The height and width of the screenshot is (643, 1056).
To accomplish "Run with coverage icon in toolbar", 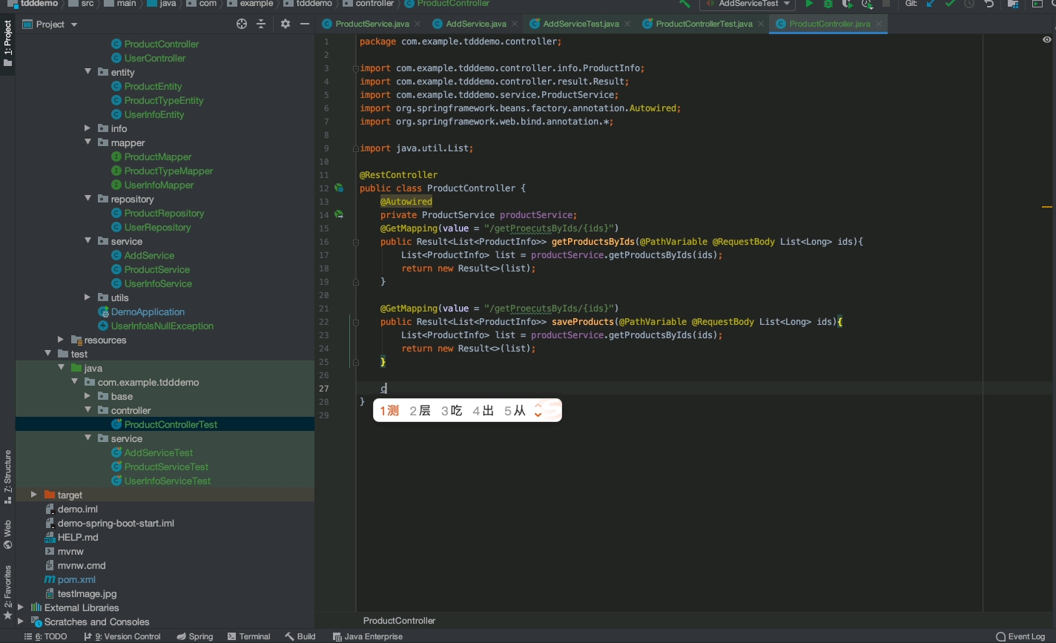I will point(847,4).
